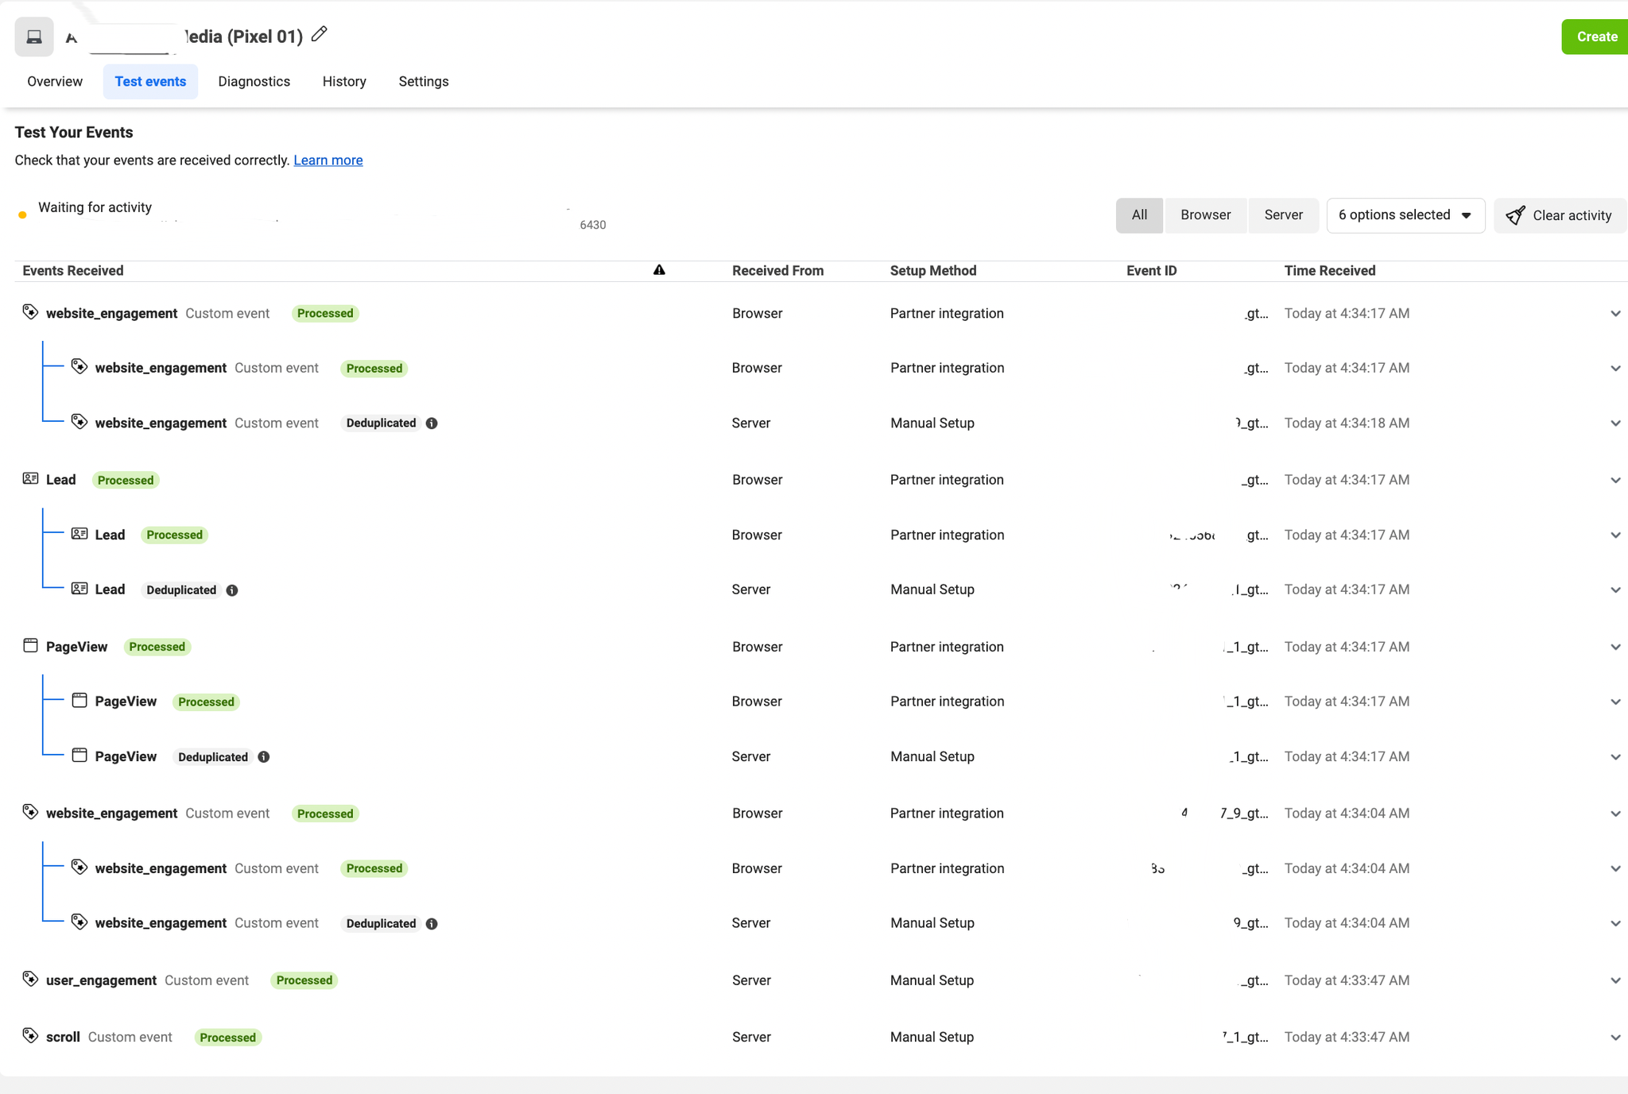Open the History tab

point(344,82)
